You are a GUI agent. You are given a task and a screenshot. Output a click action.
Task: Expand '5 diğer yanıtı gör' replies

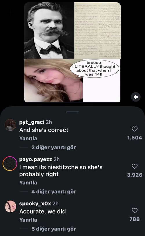pos(54,229)
